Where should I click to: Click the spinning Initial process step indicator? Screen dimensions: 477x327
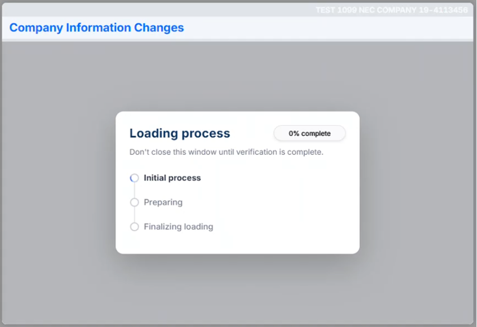click(135, 178)
